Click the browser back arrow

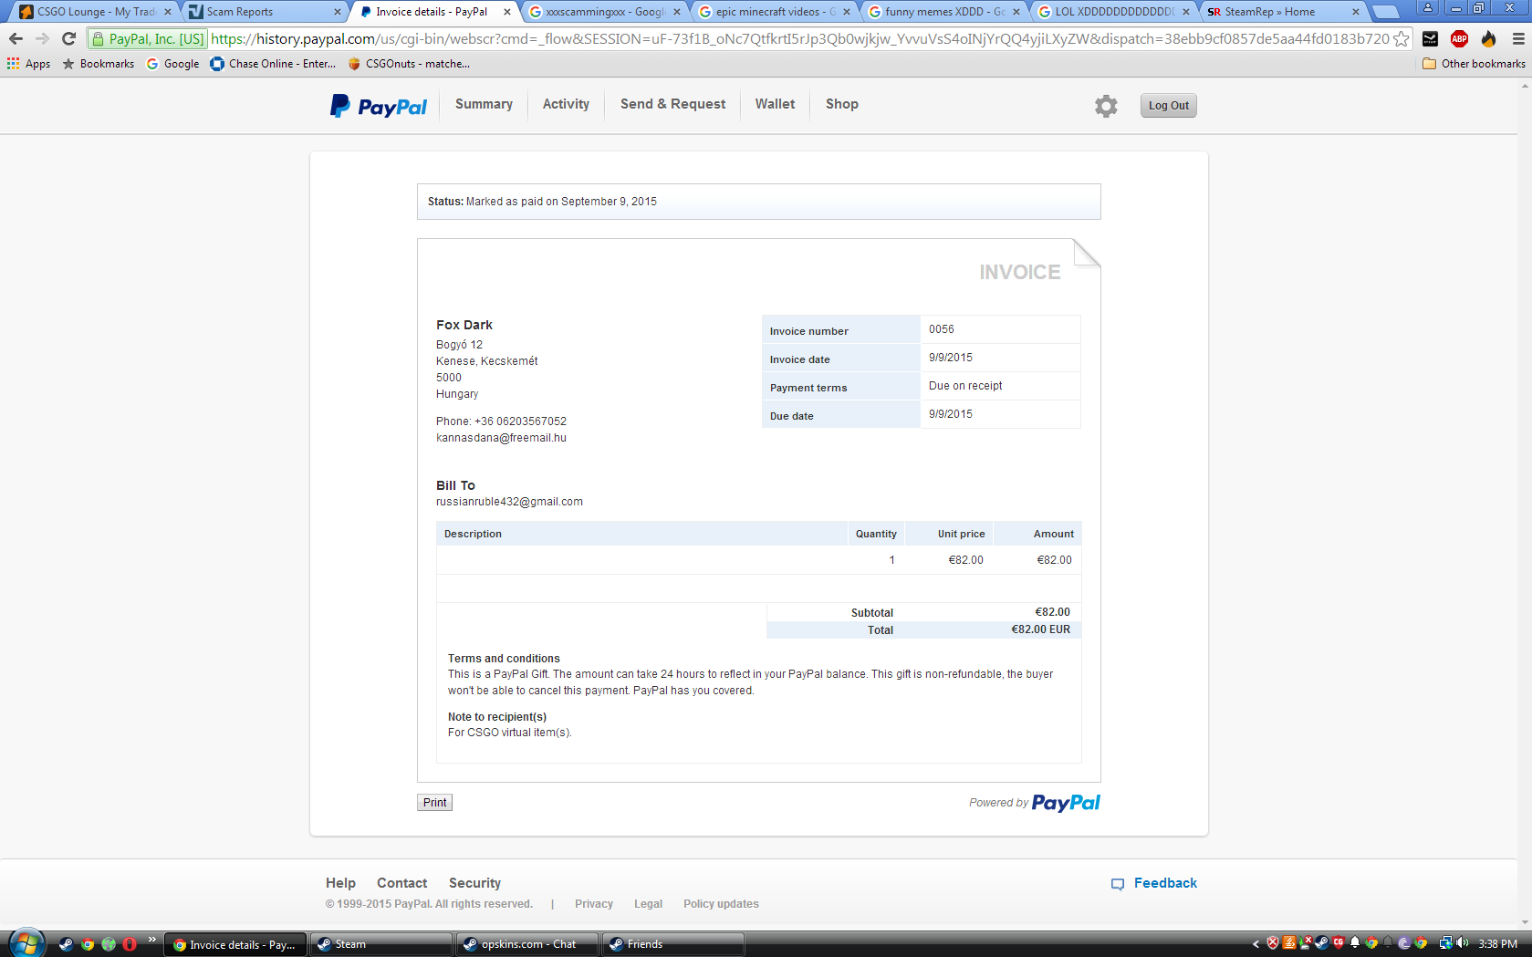click(x=16, y=39)
